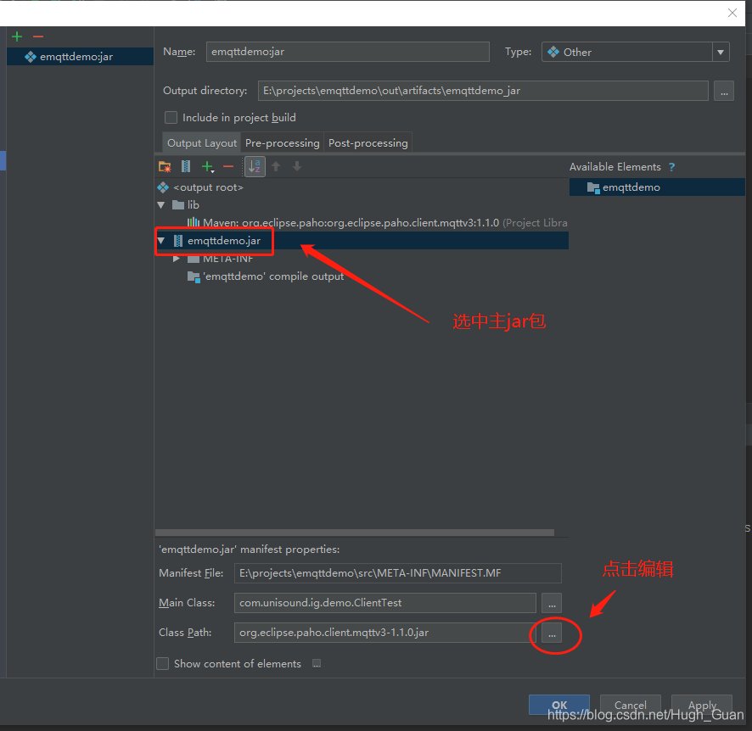Collapse the emqttdemo.jar tree node
Screen dimensions: 752x731
click(161, 241)
